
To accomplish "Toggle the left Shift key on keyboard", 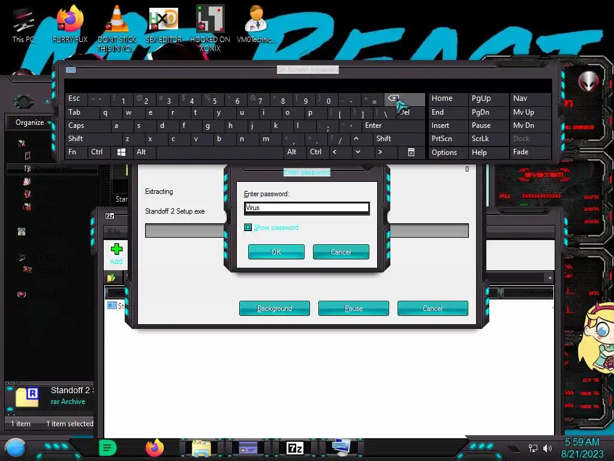I will pyautogui.click(x=93, y=139).
